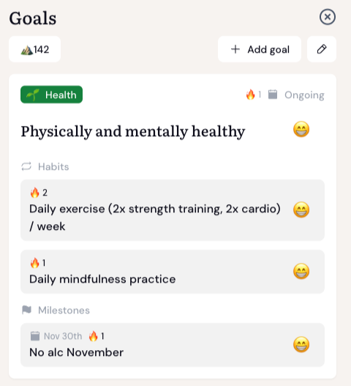Screen dimensions: 351x386
Task: Open the mountain 142 points badge
Action: click(34, 49)
